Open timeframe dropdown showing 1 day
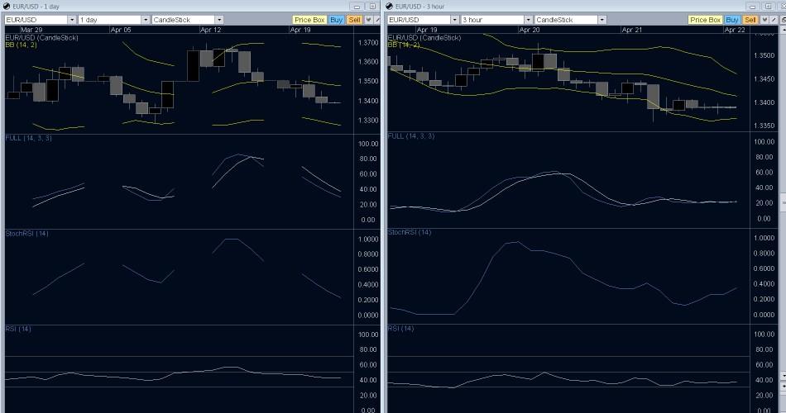Image resolution: width=786 pixels, height=413 pixels. tap(146, 20)
